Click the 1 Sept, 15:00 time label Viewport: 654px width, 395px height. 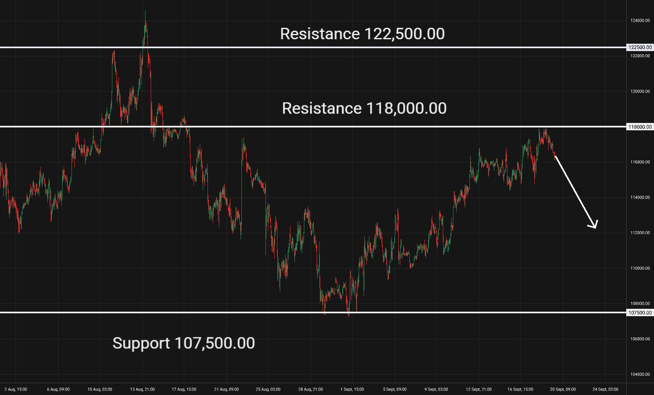(352, 389)
